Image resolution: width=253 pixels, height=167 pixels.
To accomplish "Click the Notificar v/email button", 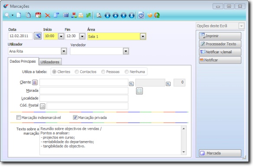I will 220,52.
